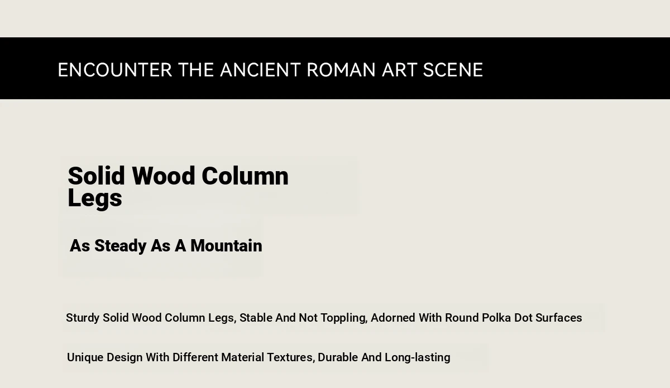Click the 'Encounter the Ancient Roman Art Scene' banner title

pyautogui.click(x=270, y=70)
